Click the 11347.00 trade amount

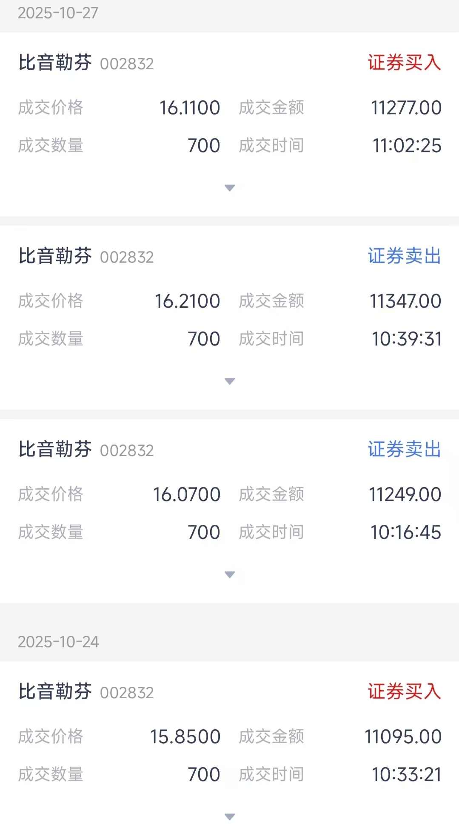[405, 301]
